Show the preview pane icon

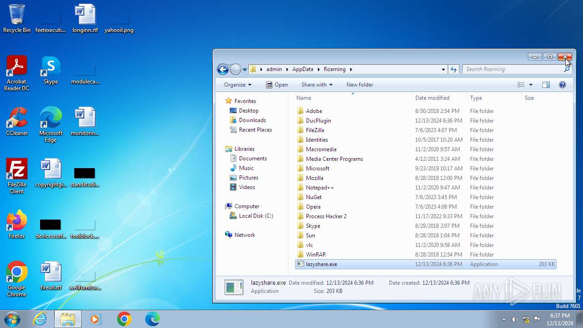pos(546,85)
